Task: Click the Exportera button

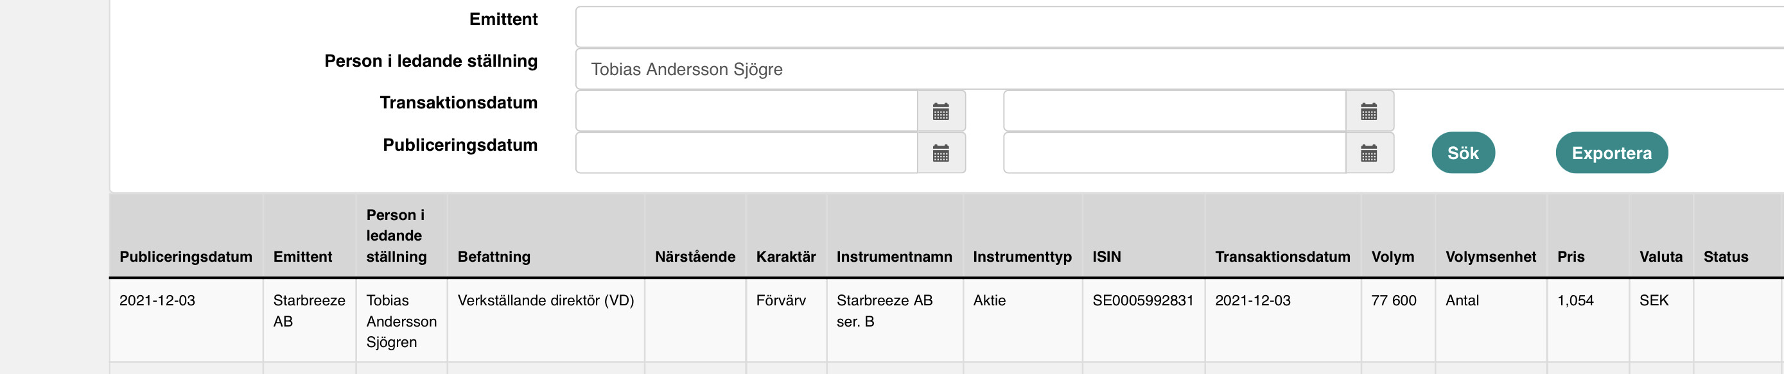Action: [x=1611, y=153]
